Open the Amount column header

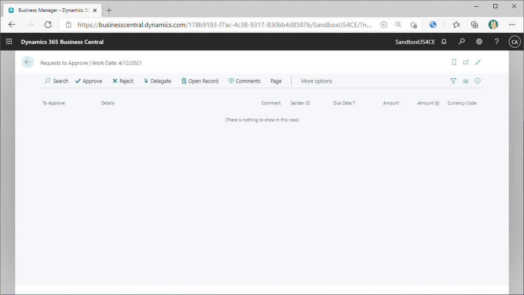coord(391,103)
